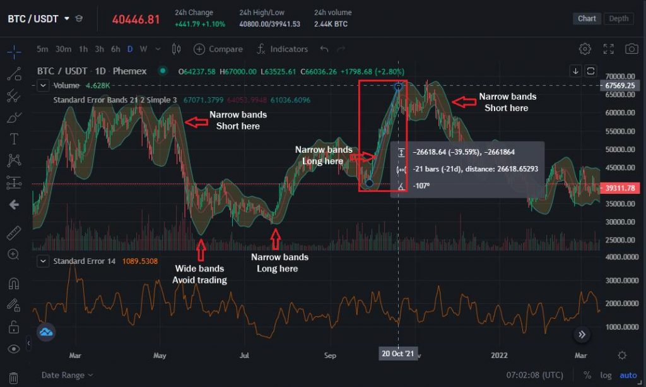Image resolution: width=646 pixels, height=387 pixels.
Task: Select the 1h timeframe
Action: [x=83, y=49]
